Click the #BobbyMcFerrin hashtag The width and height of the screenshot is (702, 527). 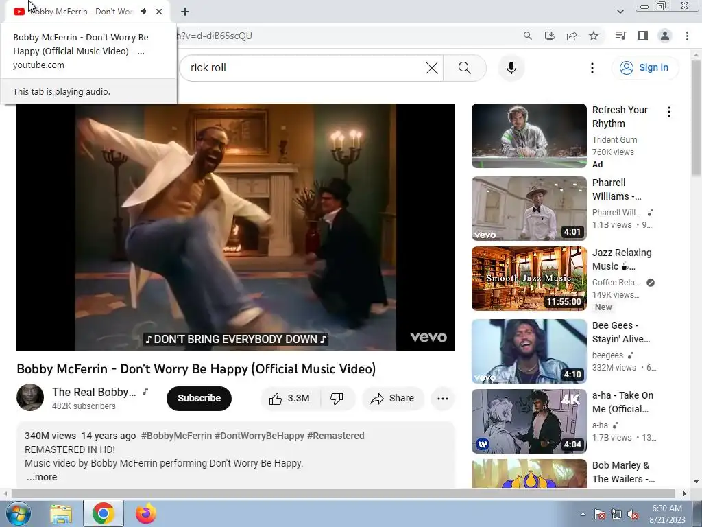click(x=176, y=436)
